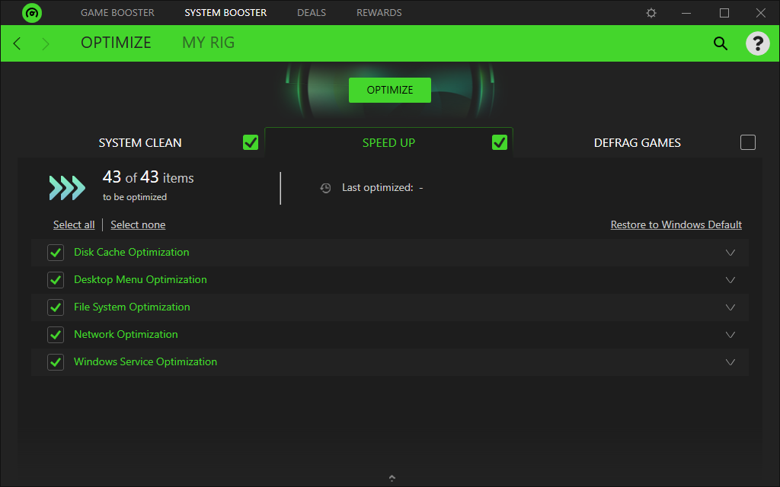Close the Razer Cortex window

[x=761, y=13]
